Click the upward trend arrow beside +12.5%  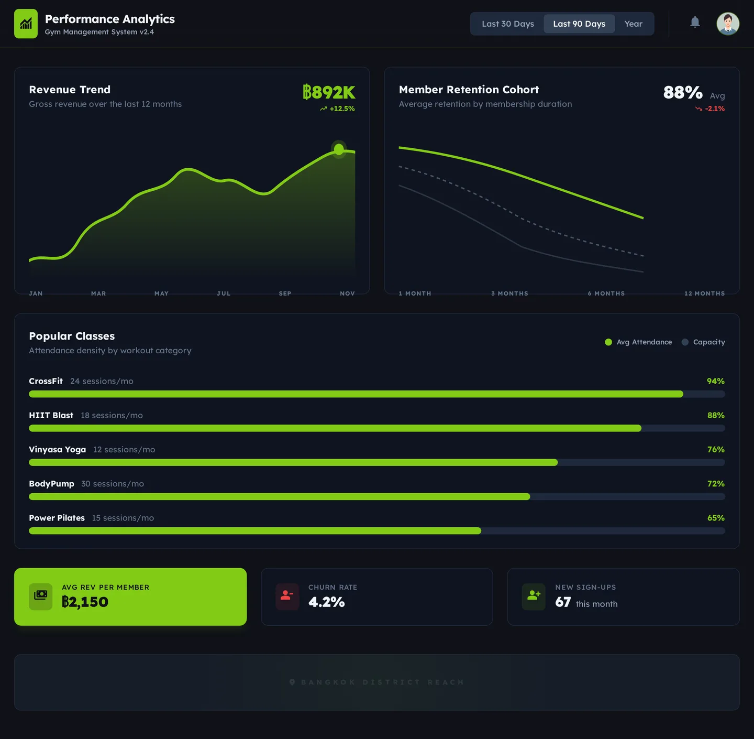point(323,108)
